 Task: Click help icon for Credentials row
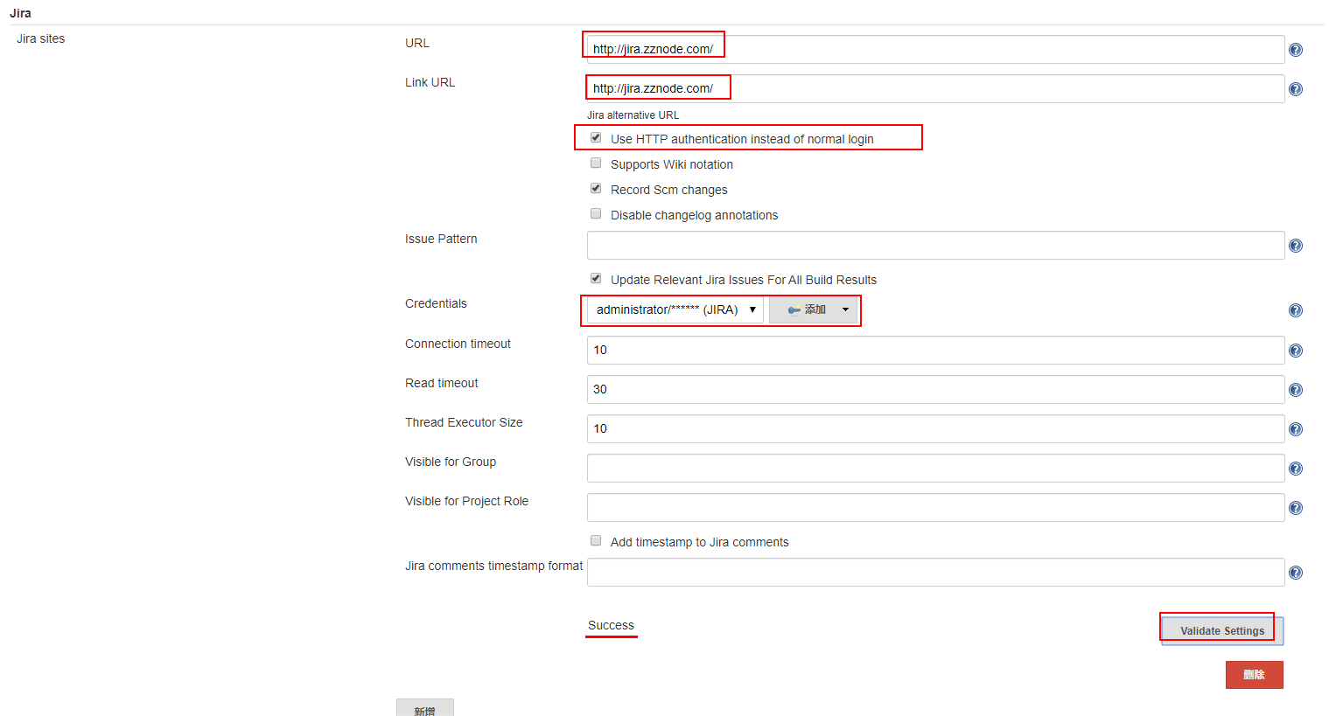(x=1296, y=310)
